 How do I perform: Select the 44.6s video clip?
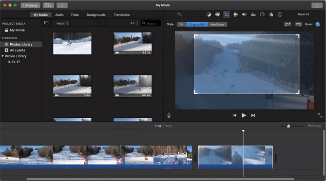[x=132, y=86]
